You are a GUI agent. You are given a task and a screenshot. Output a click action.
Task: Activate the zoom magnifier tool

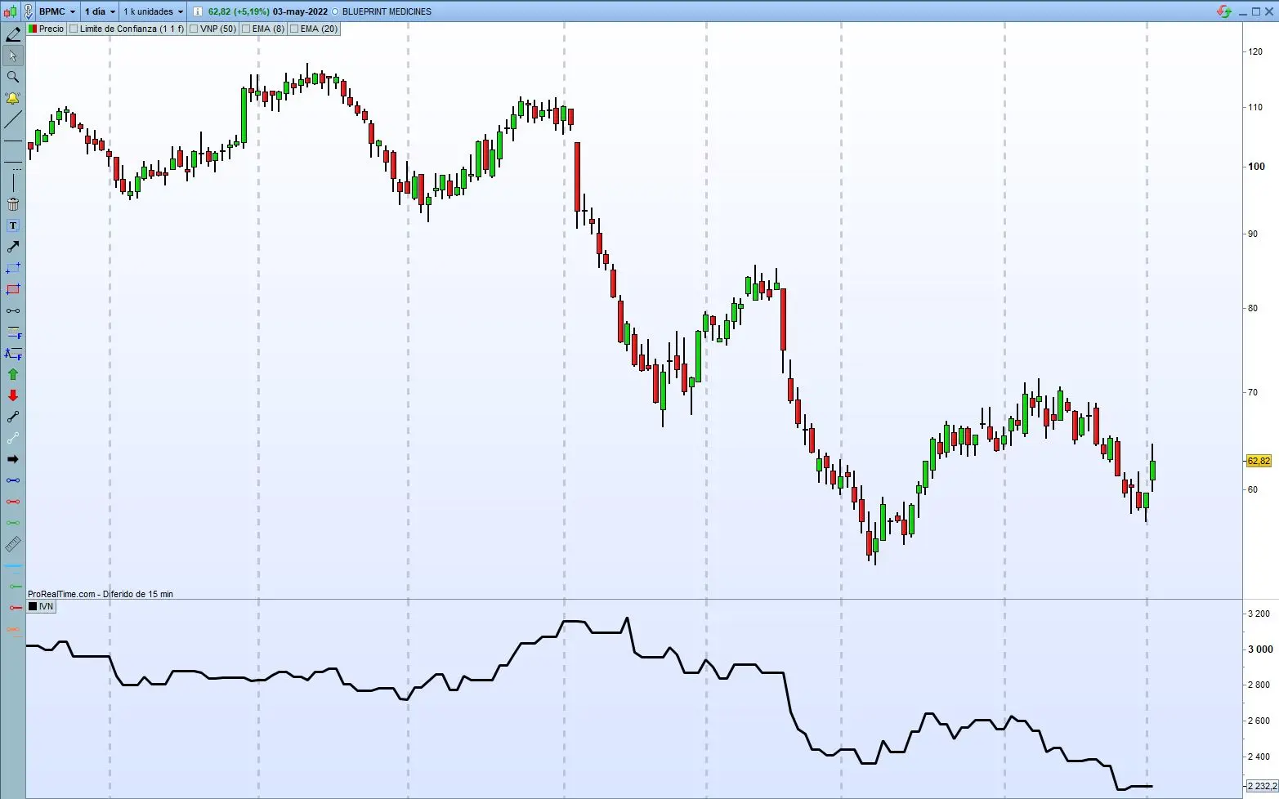[12, 77]
